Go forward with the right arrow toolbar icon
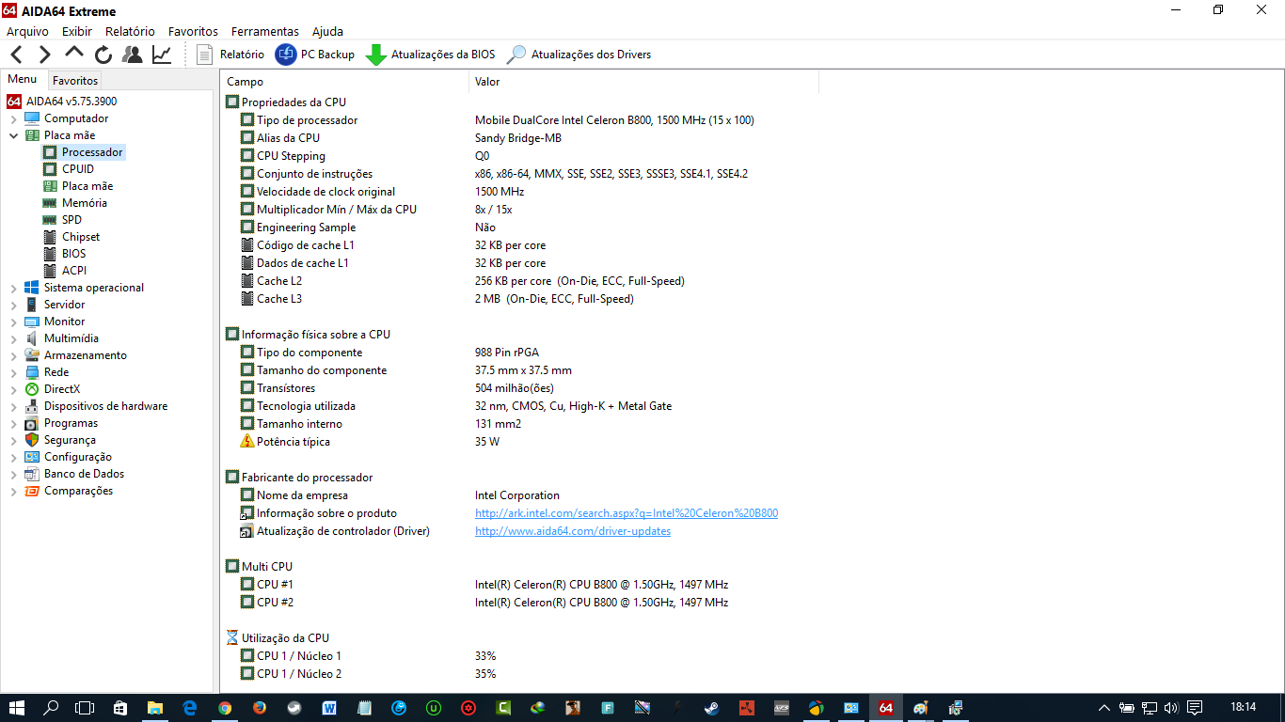1285x722 pixels. (45, 55)
